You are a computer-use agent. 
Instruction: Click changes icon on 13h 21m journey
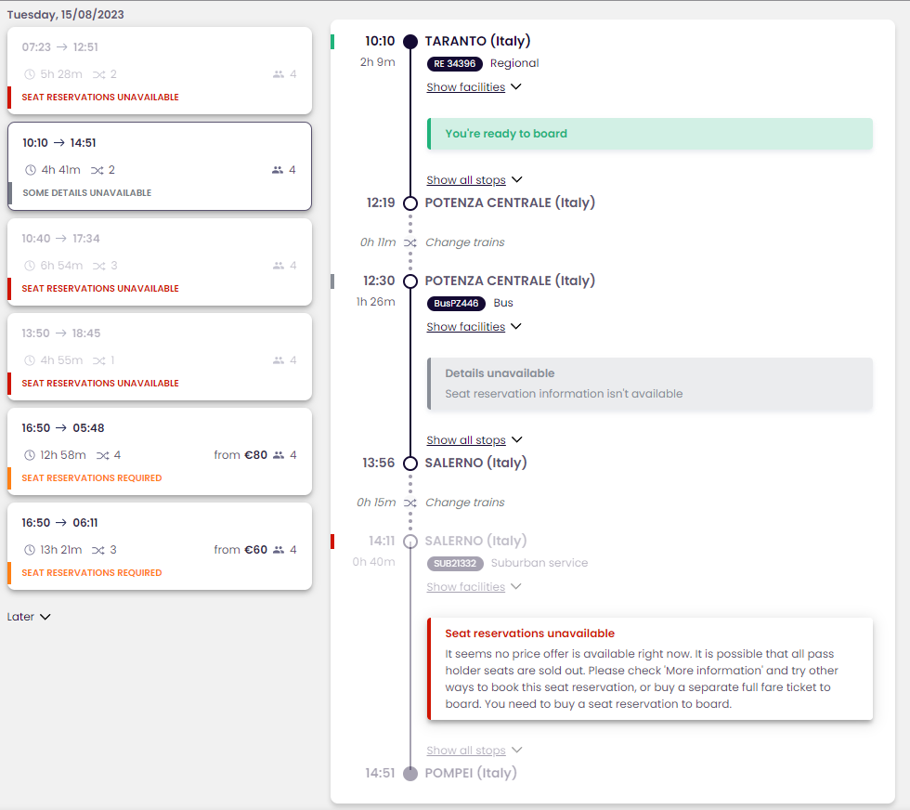pyautogui.click(x=98, y=550)
